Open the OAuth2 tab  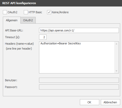coord(28,20)
